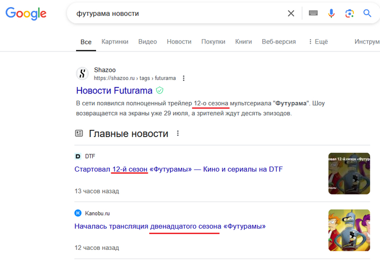Screen dimensions: 380x264
Task: Select the Все tab
Action: [86, 42]
